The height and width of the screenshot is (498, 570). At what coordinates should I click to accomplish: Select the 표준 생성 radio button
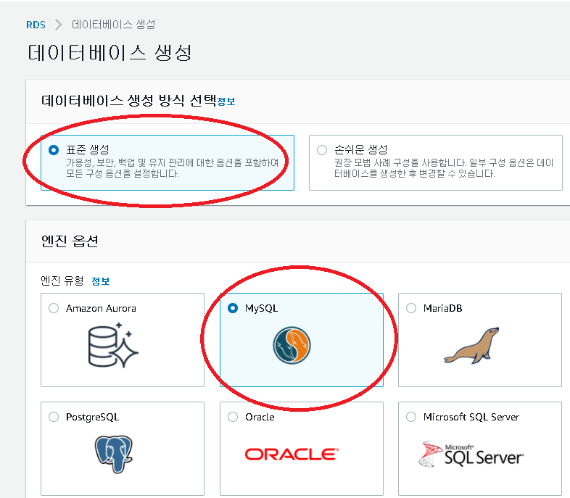coord(54,149)
